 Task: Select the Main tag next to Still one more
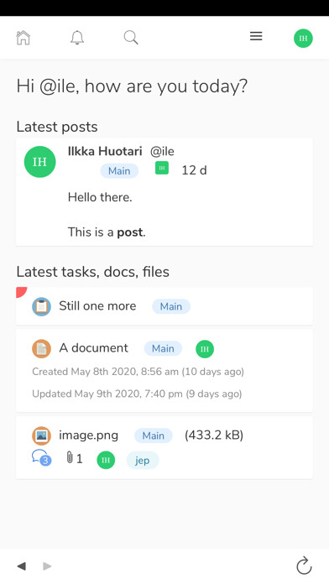(x=171, y=306)
